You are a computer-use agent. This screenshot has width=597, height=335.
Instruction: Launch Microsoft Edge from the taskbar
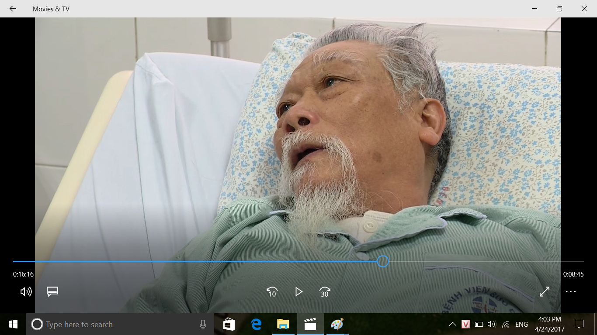(256, 324)
